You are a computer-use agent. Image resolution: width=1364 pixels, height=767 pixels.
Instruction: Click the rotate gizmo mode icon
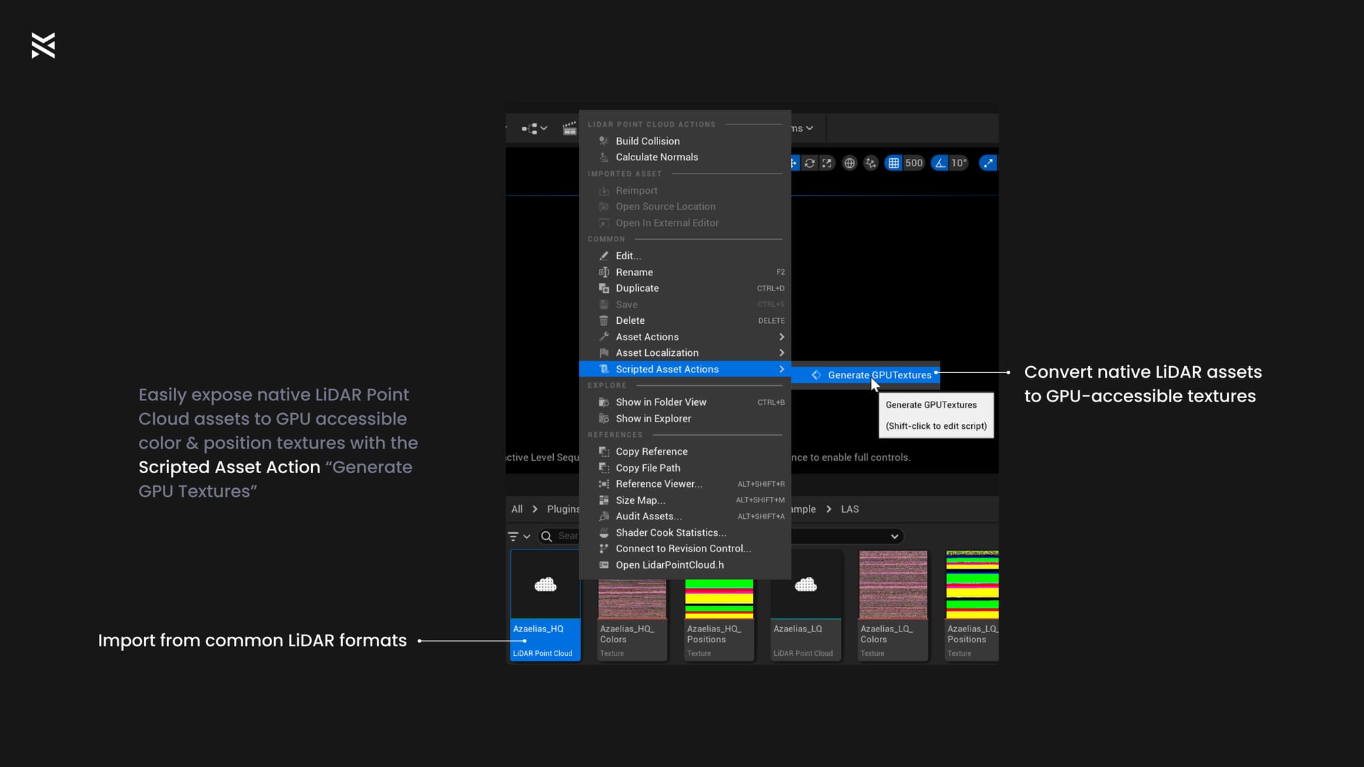pyautogui.click(x=810, y=163)
